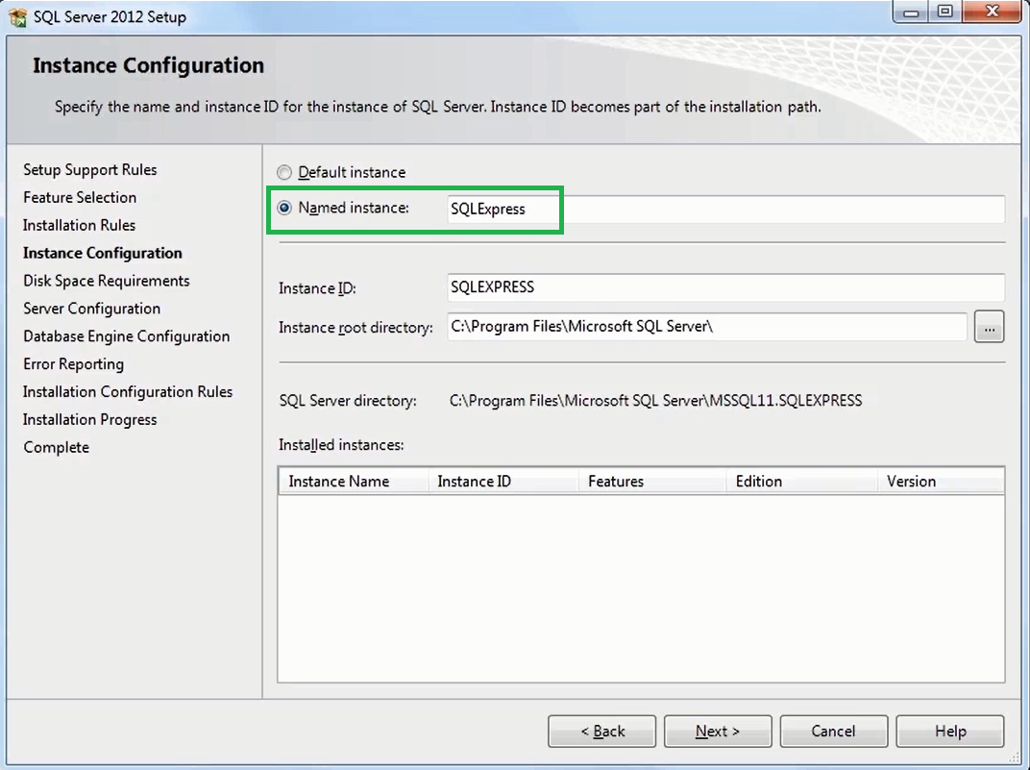1030x770 pixels.
Task: Open the Server Configuration step
Action: [91, 308]
